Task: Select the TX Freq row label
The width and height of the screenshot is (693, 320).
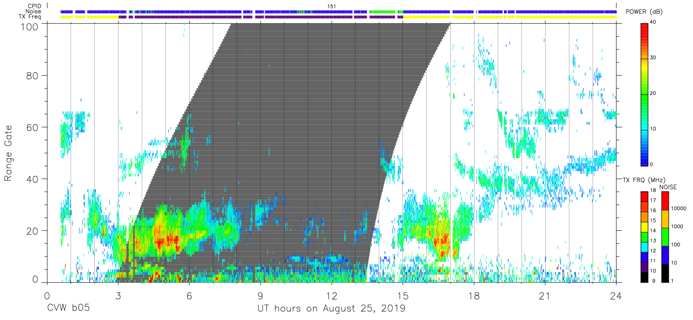Action: (30, 16)
